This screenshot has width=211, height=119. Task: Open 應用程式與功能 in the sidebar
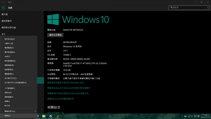pos(8,28)
